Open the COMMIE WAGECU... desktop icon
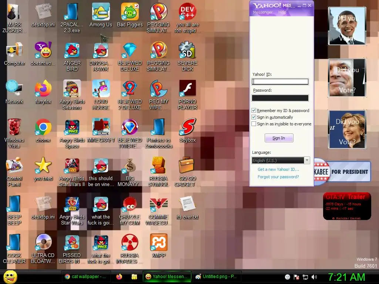Viewport: 379px width, 284px height. (158, 210)
